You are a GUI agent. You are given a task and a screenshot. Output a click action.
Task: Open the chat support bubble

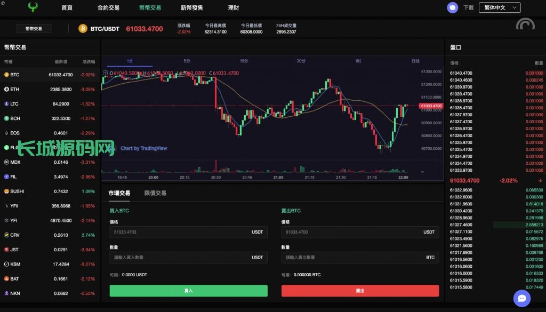pos(522,298)
